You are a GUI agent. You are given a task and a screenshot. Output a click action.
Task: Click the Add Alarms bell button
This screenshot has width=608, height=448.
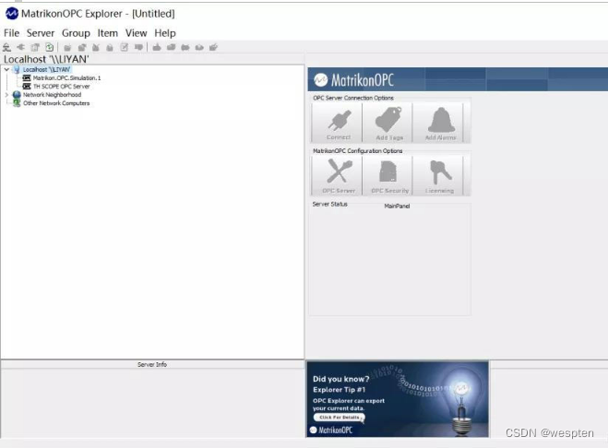pyautogui.click(x=440, y=124)
